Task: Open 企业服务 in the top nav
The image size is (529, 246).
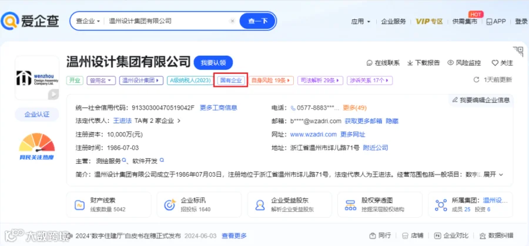Action: coord(393,21)
